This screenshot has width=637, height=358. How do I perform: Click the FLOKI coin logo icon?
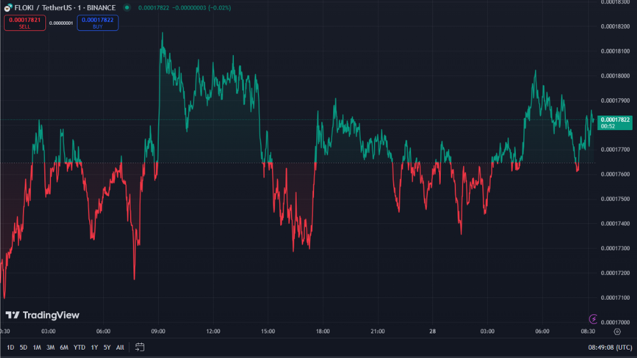(x=8, y=8)
